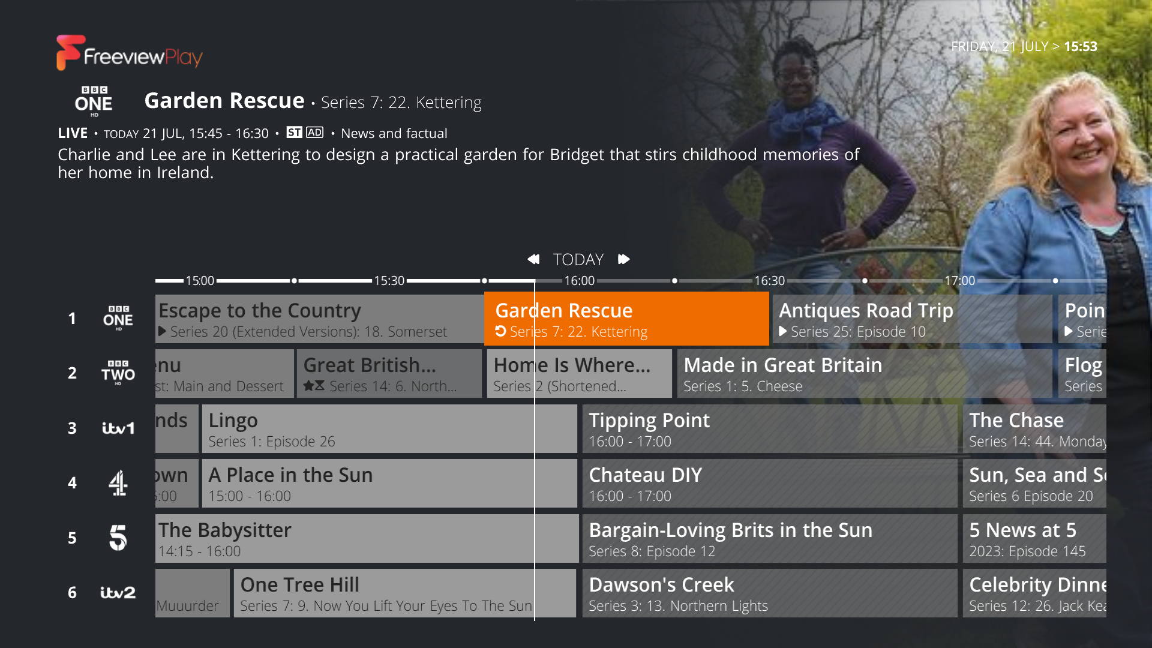Viewport: 1152px width, 648px height.
Task: Select Channel 5 logo in guide
Action: [x=118, y=538]
